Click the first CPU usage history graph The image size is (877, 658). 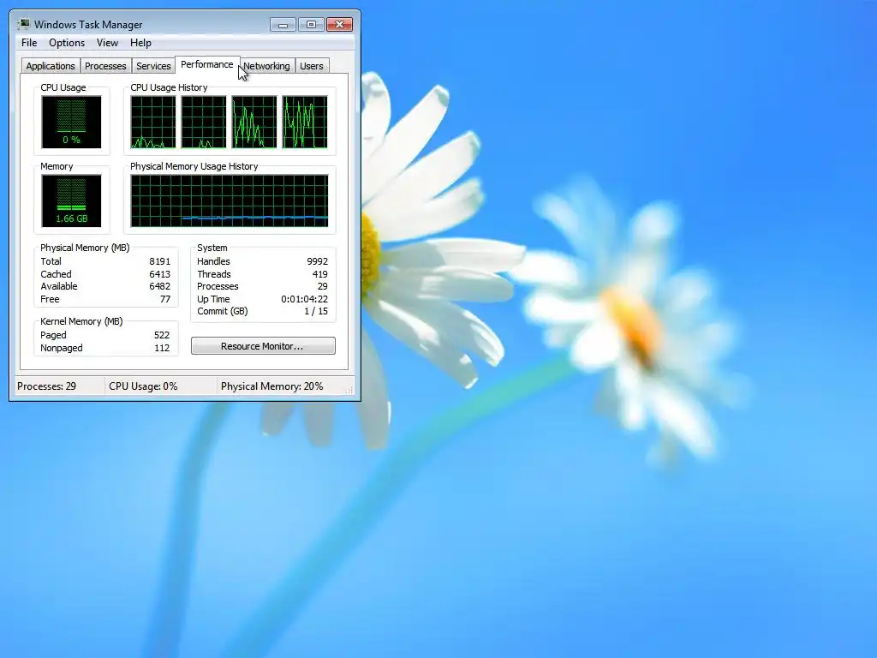point(153,122)
